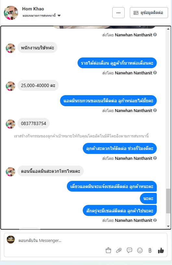Click the chat scrollbar thumb
172x265 pixels.
(x=168, y=201)
